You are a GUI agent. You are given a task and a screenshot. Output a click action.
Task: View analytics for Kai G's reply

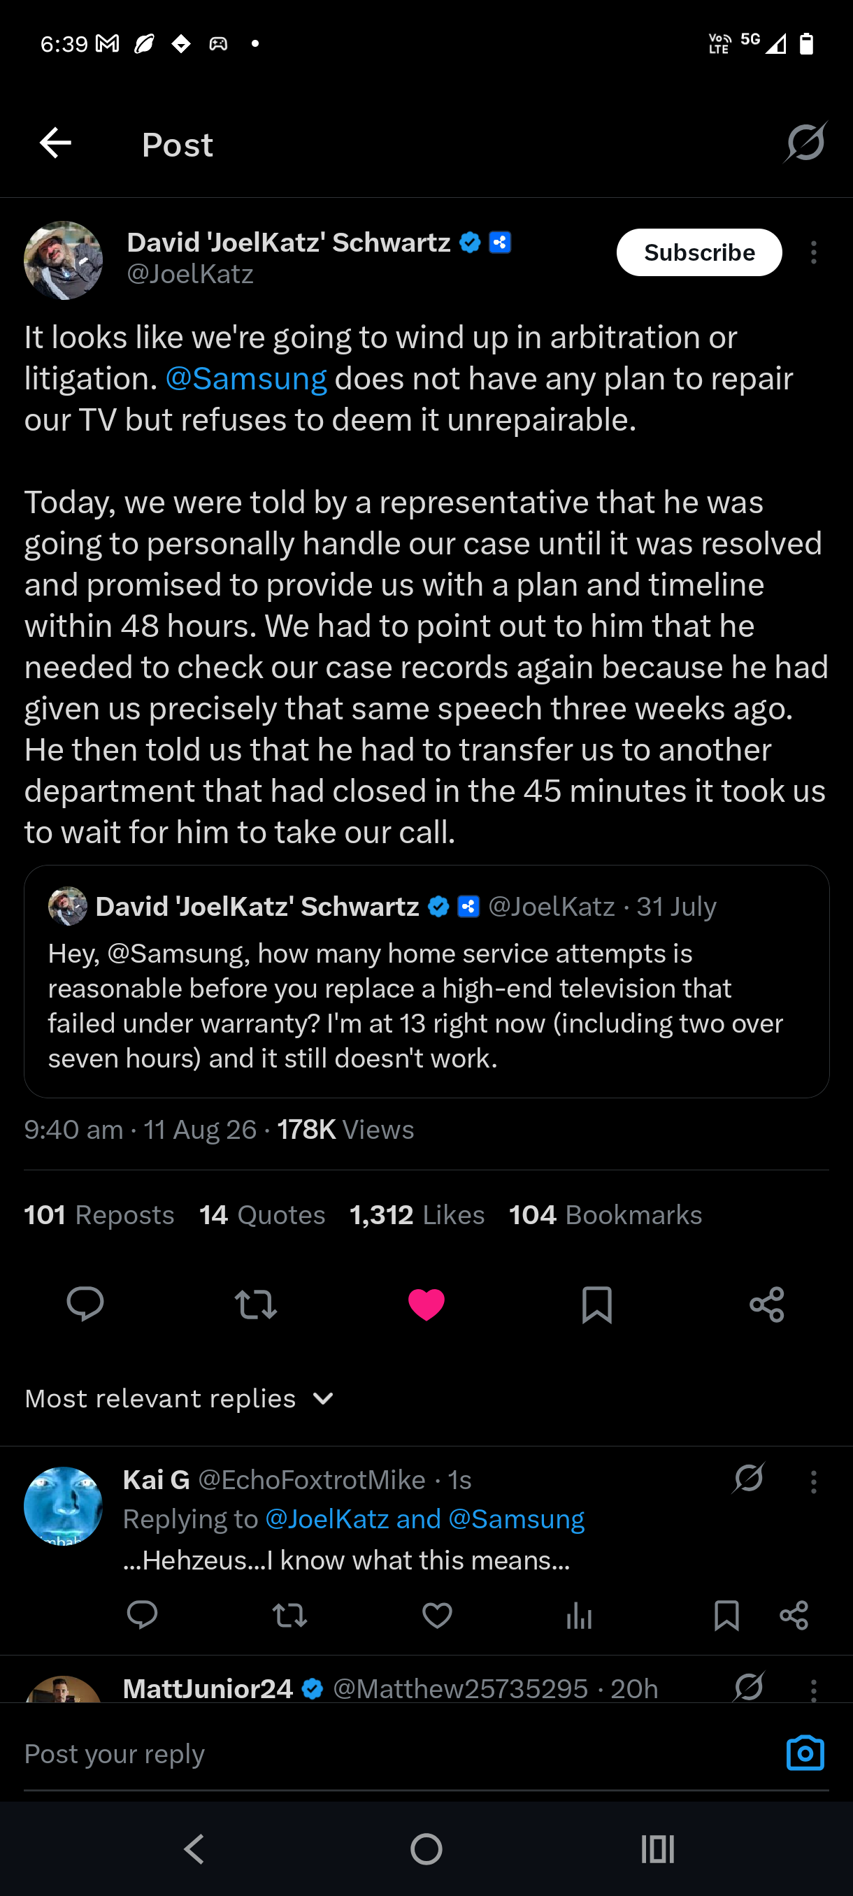click(579, 1615)
